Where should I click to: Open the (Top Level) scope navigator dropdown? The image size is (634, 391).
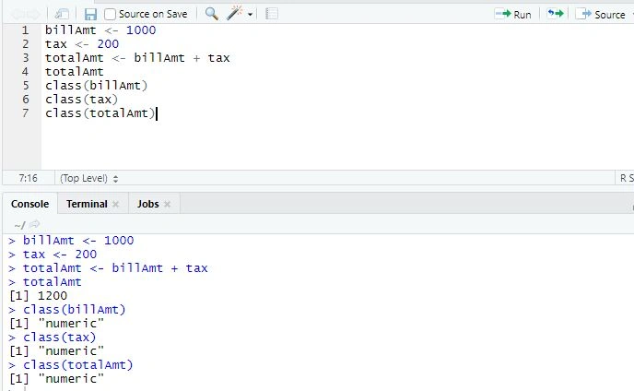pos(88,178)
